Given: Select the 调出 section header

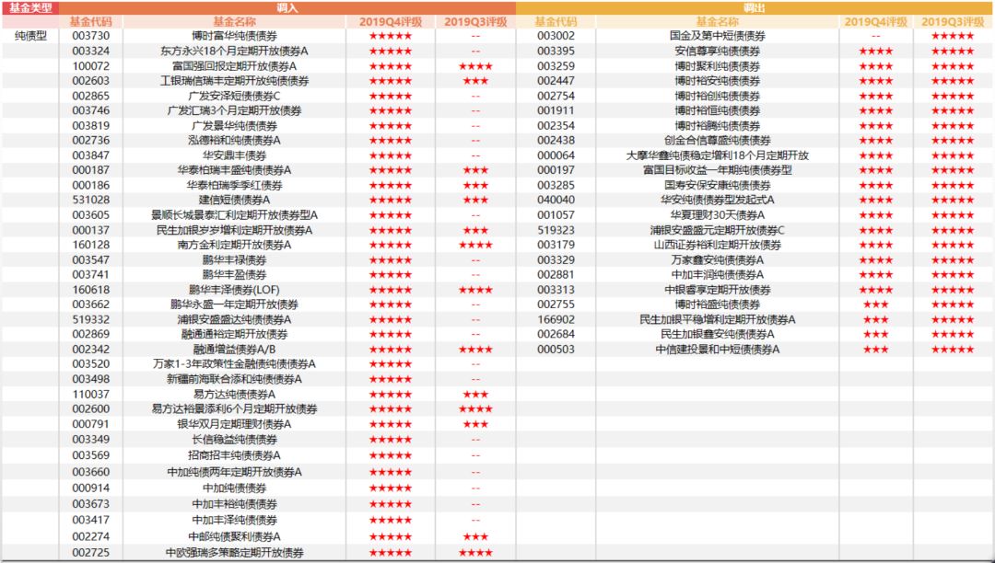Looking at the screenshot, I should coord(755,8).
